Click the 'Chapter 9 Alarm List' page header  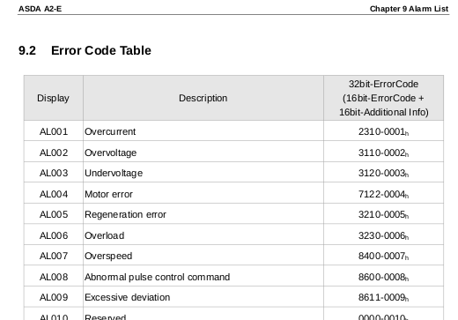click(409, 9)
